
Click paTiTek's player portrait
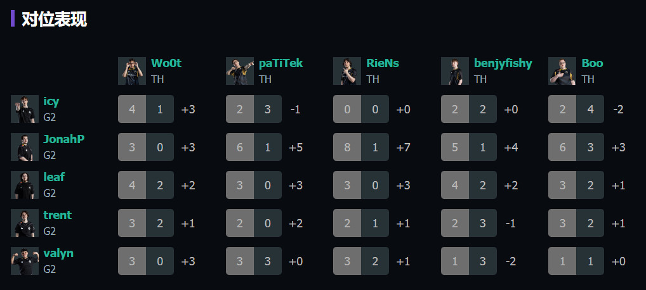point(240,71)
